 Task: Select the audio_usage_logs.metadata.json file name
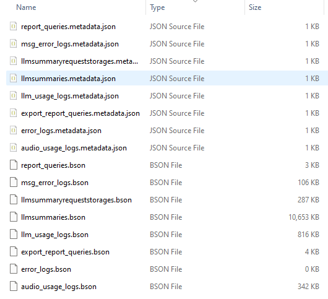pos(74,148)
